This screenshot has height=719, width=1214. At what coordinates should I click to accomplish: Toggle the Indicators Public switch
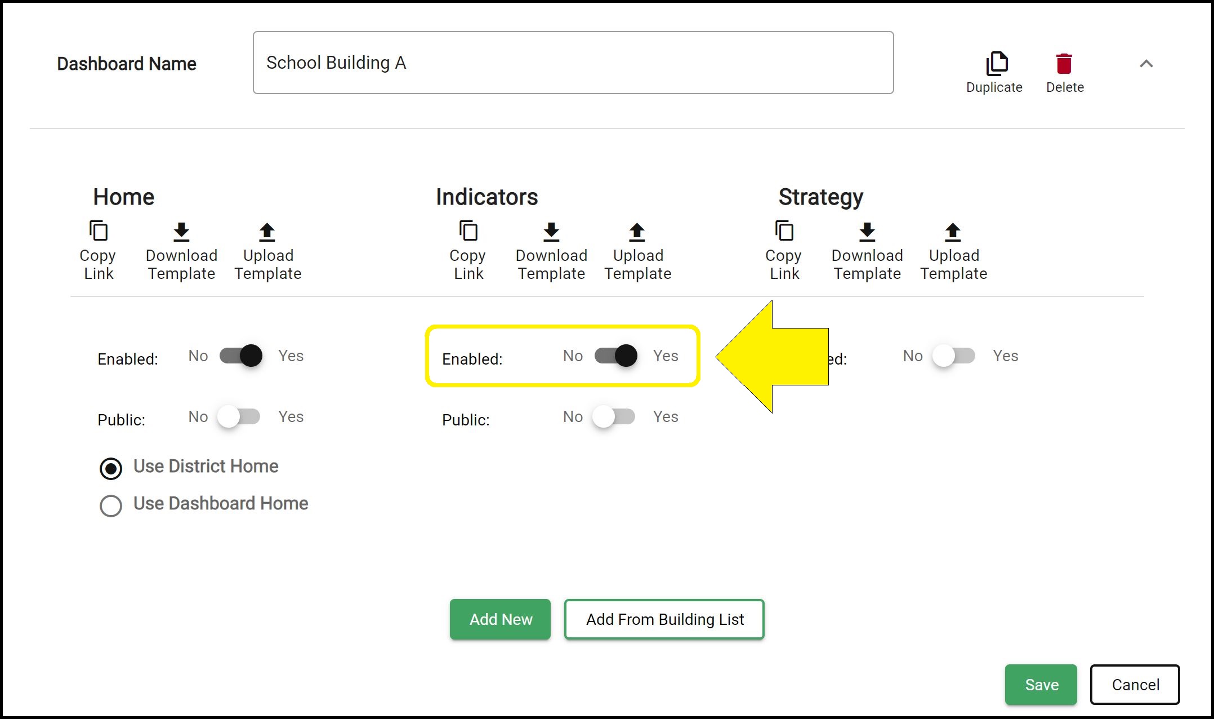pyautogui.click(x=613, y=416)
